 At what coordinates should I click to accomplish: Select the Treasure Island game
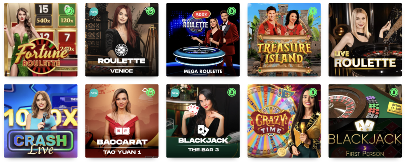point(284,40)
